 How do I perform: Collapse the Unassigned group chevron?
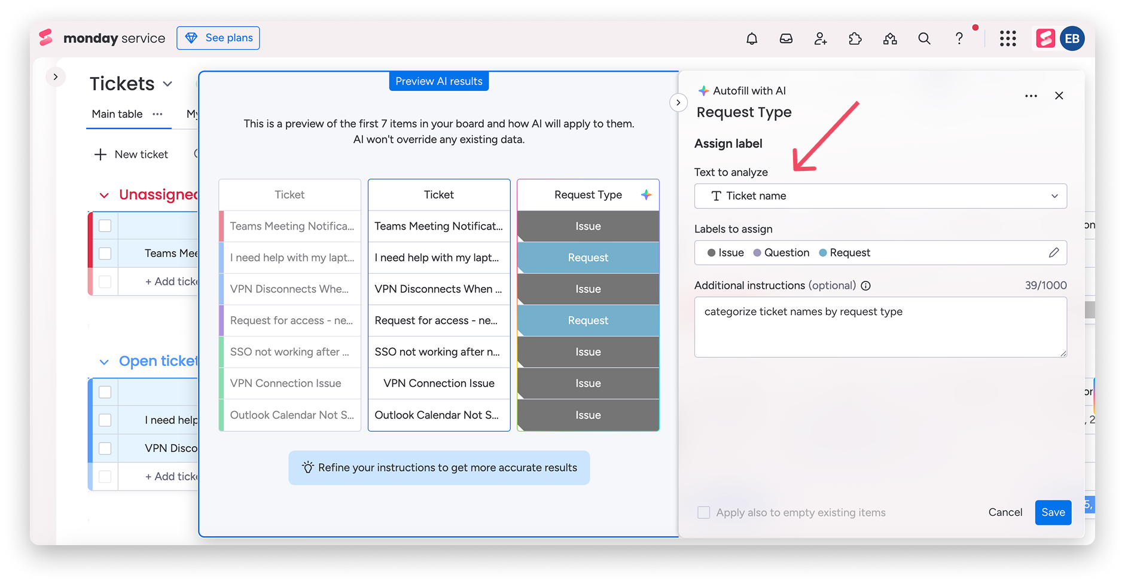click(104, 195)
